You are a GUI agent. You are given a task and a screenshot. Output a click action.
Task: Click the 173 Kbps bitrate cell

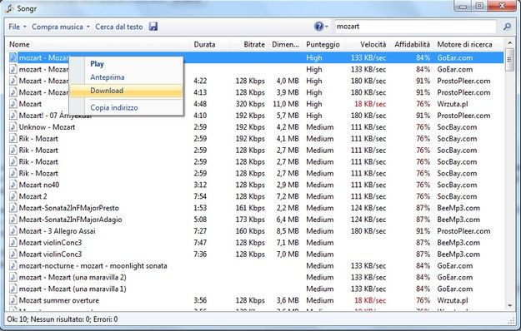coord(250,220)
